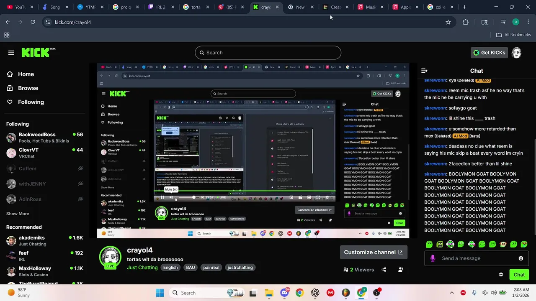Close the crayol4 tab

[x=278, y=7]
